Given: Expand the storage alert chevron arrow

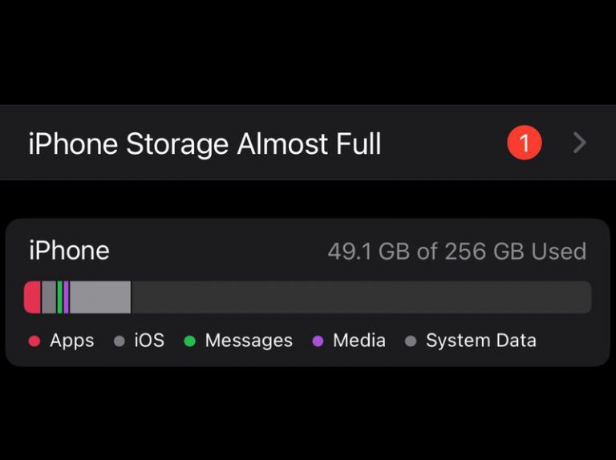Looking at the screenshot, I should [580, 143].
